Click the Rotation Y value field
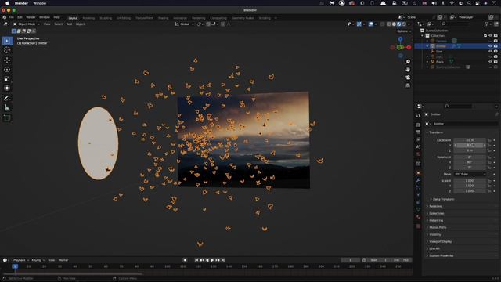The height and width of the screenshot is (282, 501). coord(470,162)
